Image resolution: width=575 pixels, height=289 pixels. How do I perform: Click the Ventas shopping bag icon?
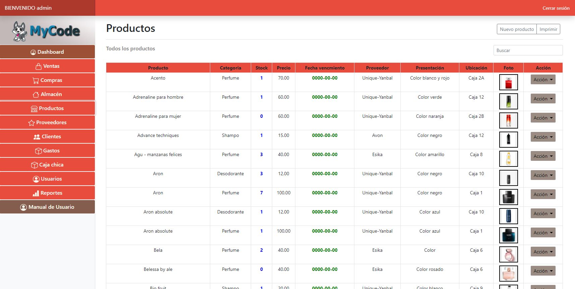click(x=39, y=66)
